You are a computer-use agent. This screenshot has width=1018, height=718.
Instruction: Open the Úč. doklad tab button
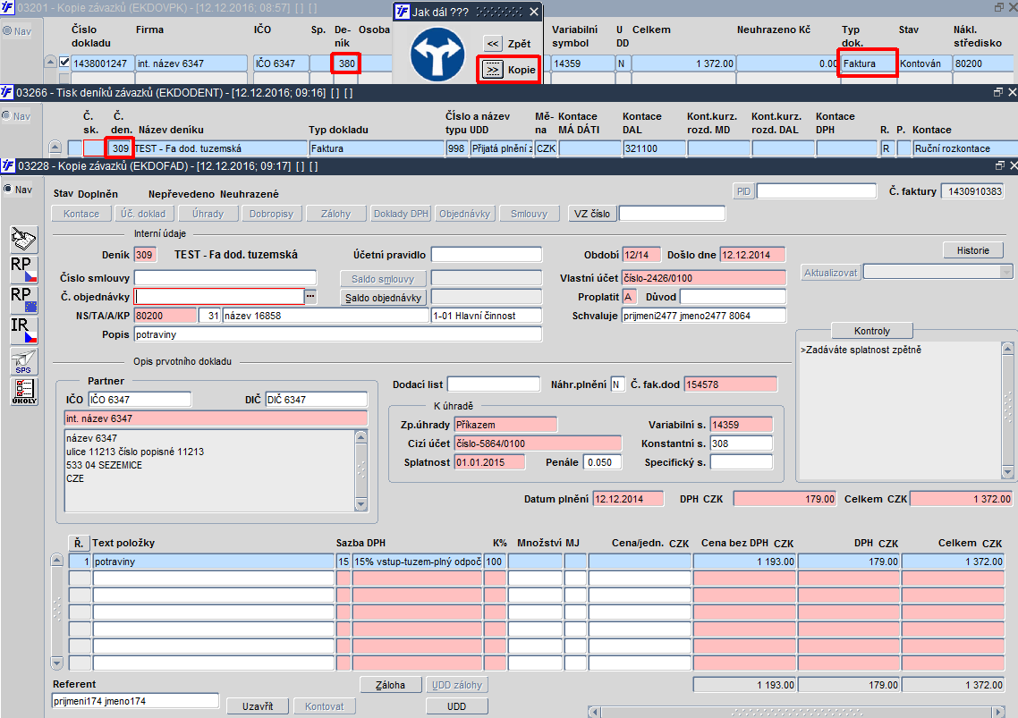pos(143,214)
